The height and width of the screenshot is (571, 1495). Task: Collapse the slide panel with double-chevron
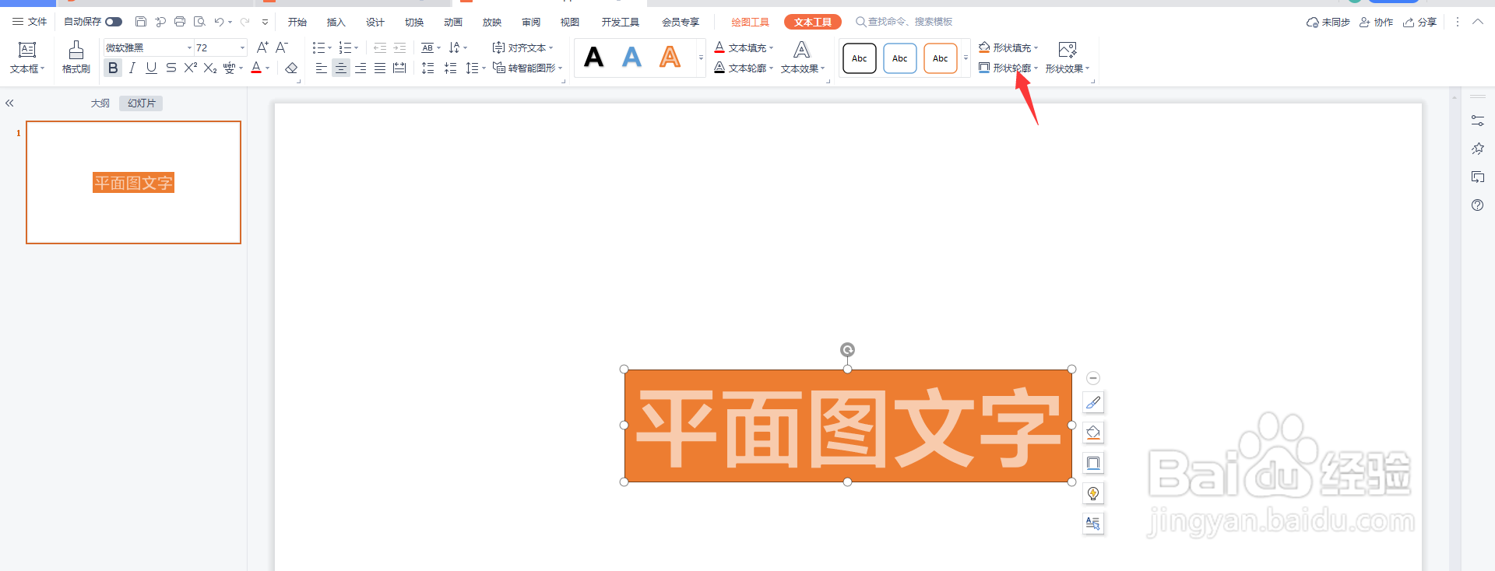(x=9, y=103)
